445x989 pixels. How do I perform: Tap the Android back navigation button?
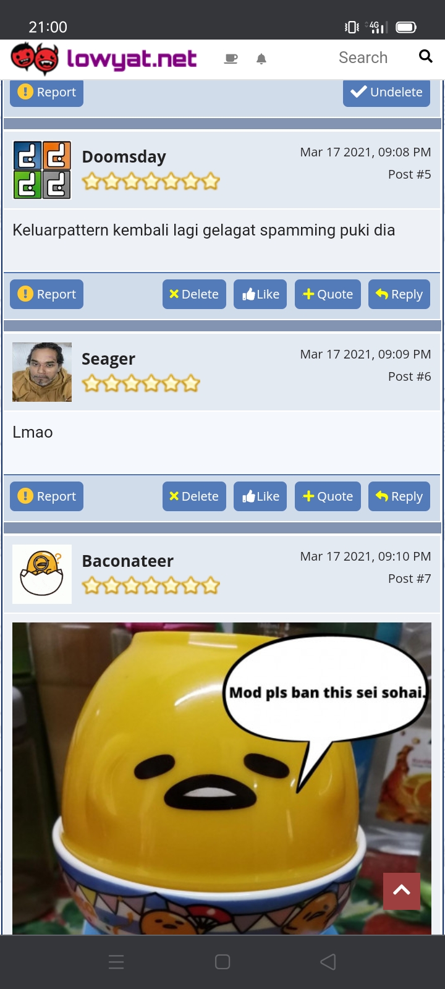[328, 962]
